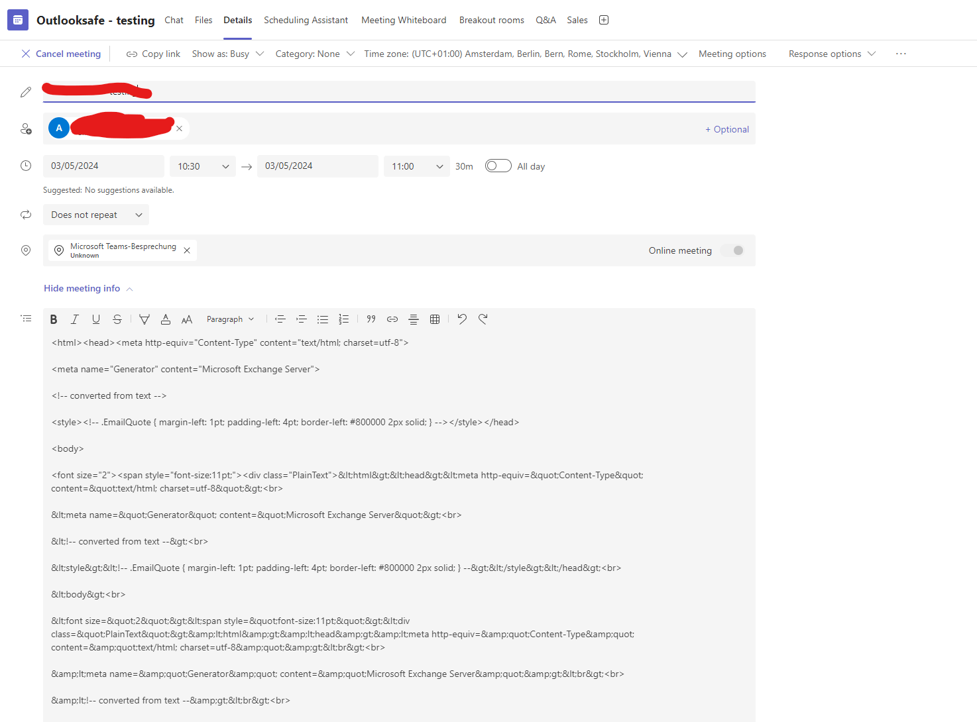The height and width of the screenshot is (722, 977).
Task: Toggle bold formatting in the editor
Action: tap(54, 319)
